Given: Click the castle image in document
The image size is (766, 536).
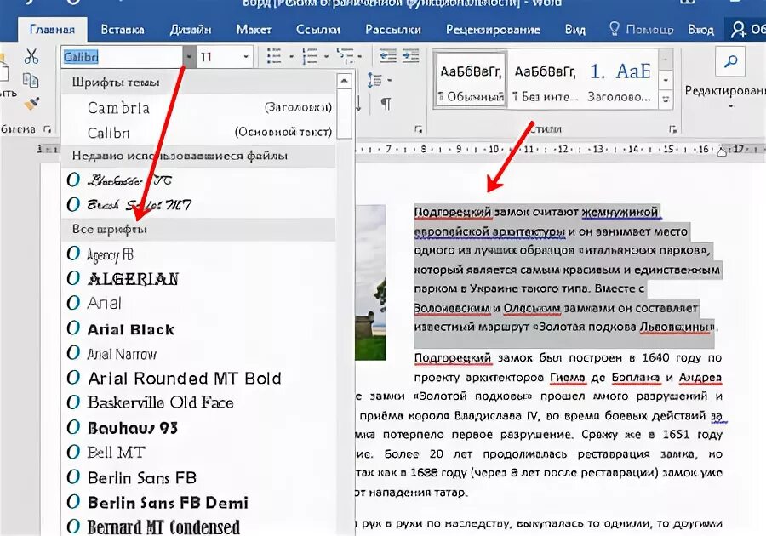Looking at the screenshot, I should [x=371, y=282].
